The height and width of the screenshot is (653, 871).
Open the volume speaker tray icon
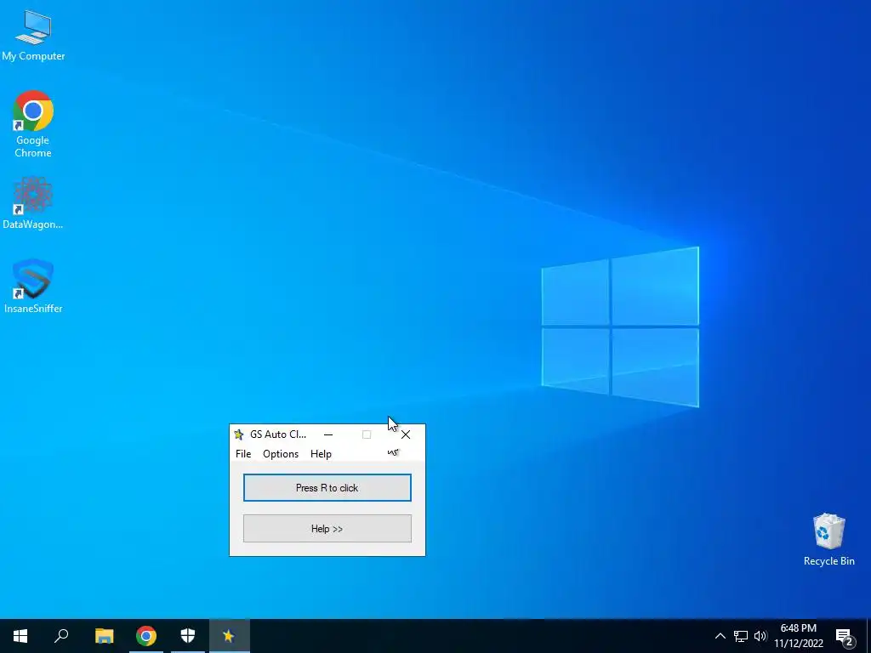coord(760,636)
